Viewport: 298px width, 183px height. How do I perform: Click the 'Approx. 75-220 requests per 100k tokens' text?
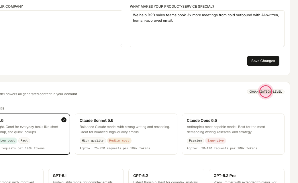coord(115,148)
